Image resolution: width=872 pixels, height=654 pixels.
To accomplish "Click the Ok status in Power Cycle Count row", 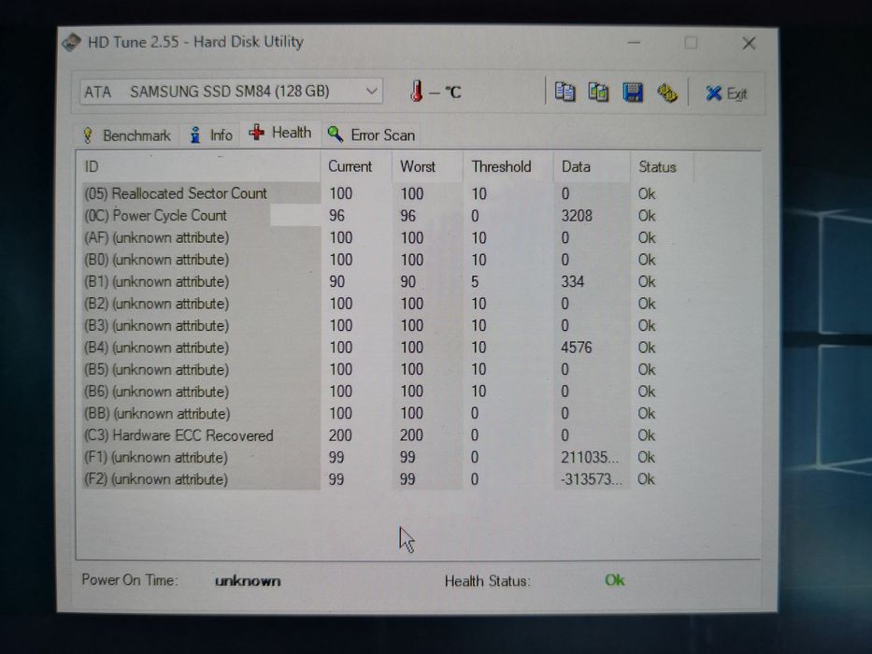I will click(647, 216).
